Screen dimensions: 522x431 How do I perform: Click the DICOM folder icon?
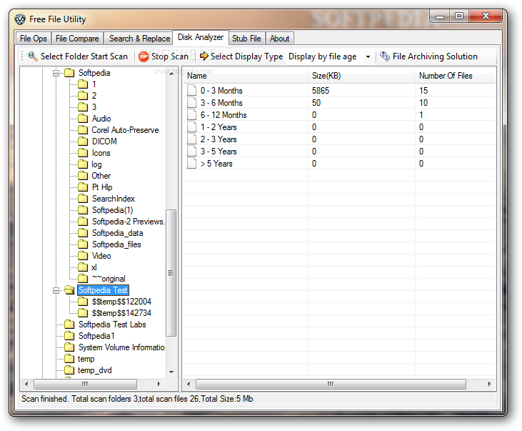[x=83, y=142]
